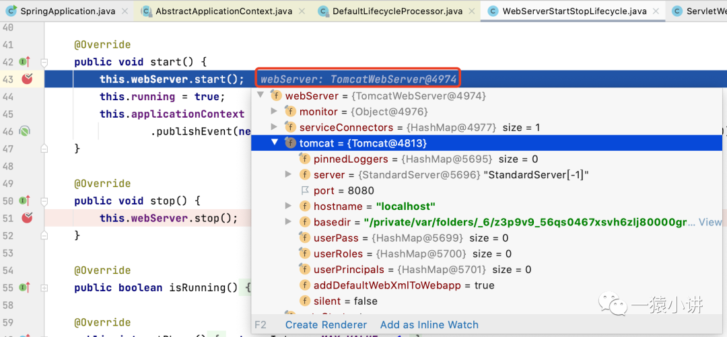Click this.running = true code line

tap(162, 96)
